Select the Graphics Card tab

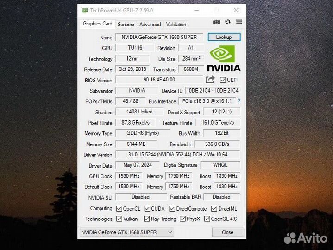[97, 24]
